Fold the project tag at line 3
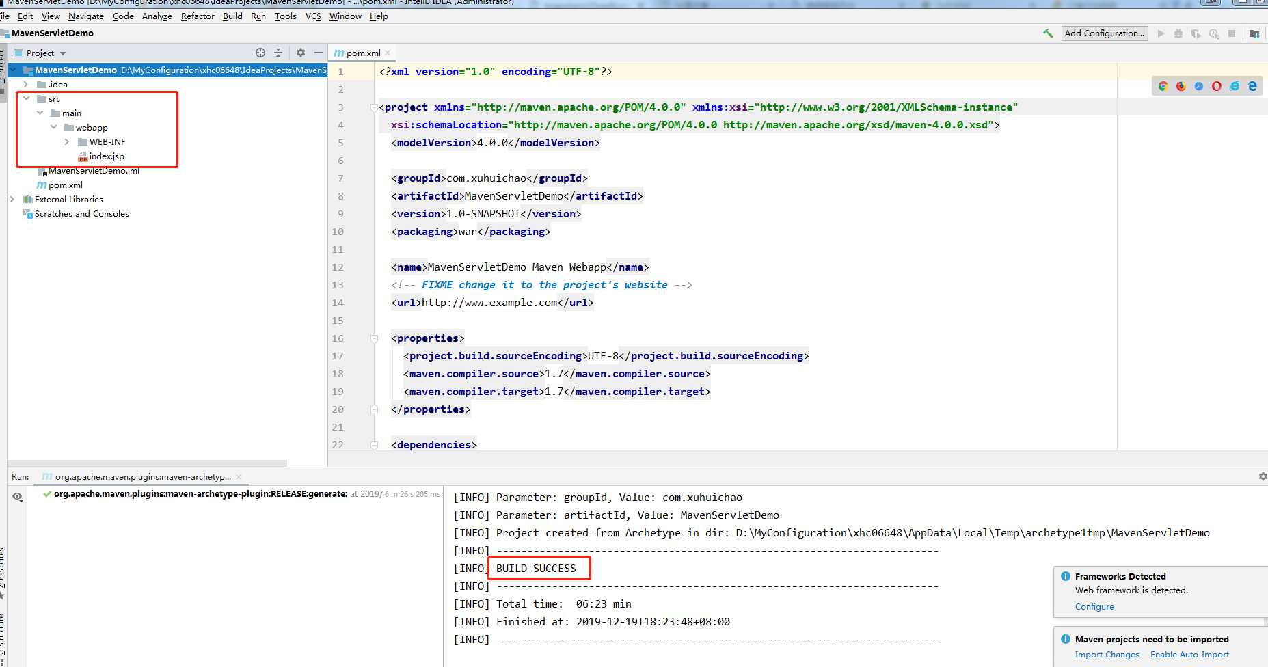Screen dimensions: 1268x667 374,107
